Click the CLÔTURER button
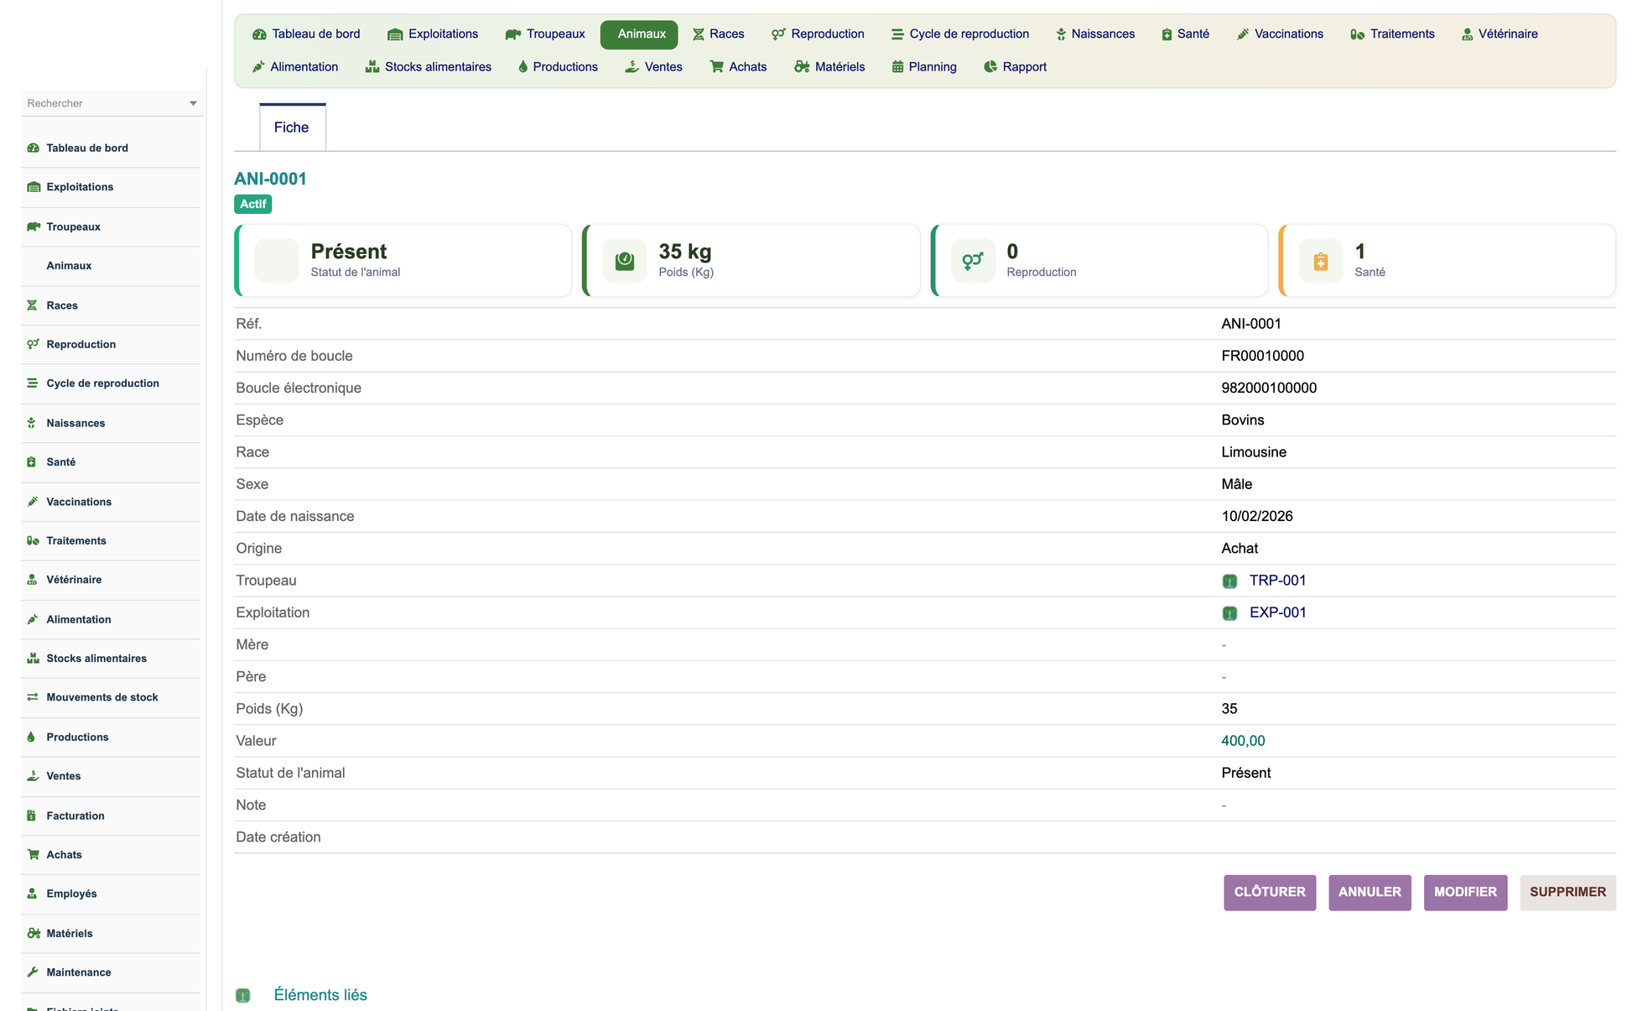Screen dimensions: 1632x1011 point(1270,892)
